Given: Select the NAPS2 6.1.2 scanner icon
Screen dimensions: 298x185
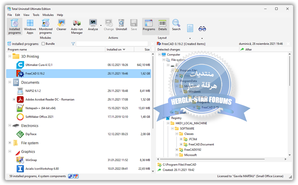Looking at the screenshot, I should 20,91.
